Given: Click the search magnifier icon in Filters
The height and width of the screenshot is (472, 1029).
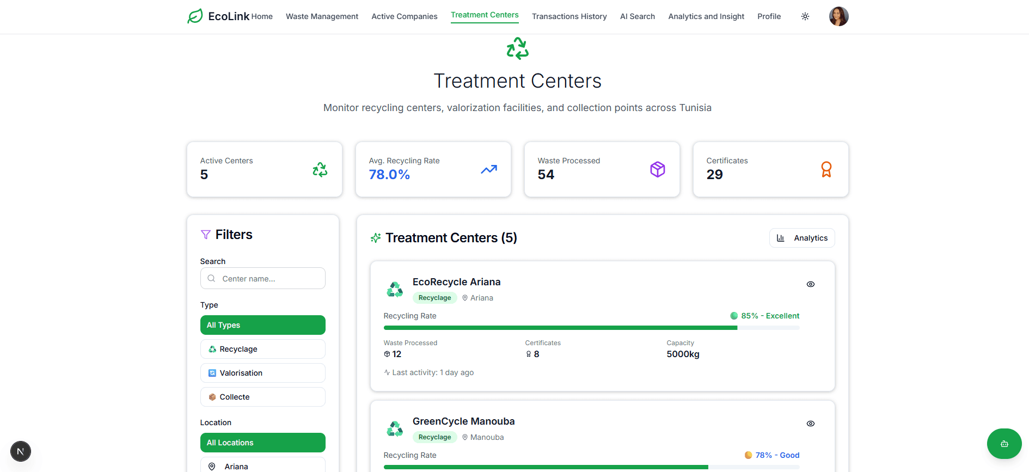Looking at the screenshot, I should [211, 278].
